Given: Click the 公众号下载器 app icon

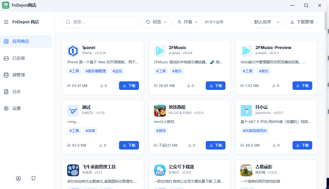Looking at the screenshot, I should tap(160, 170).
